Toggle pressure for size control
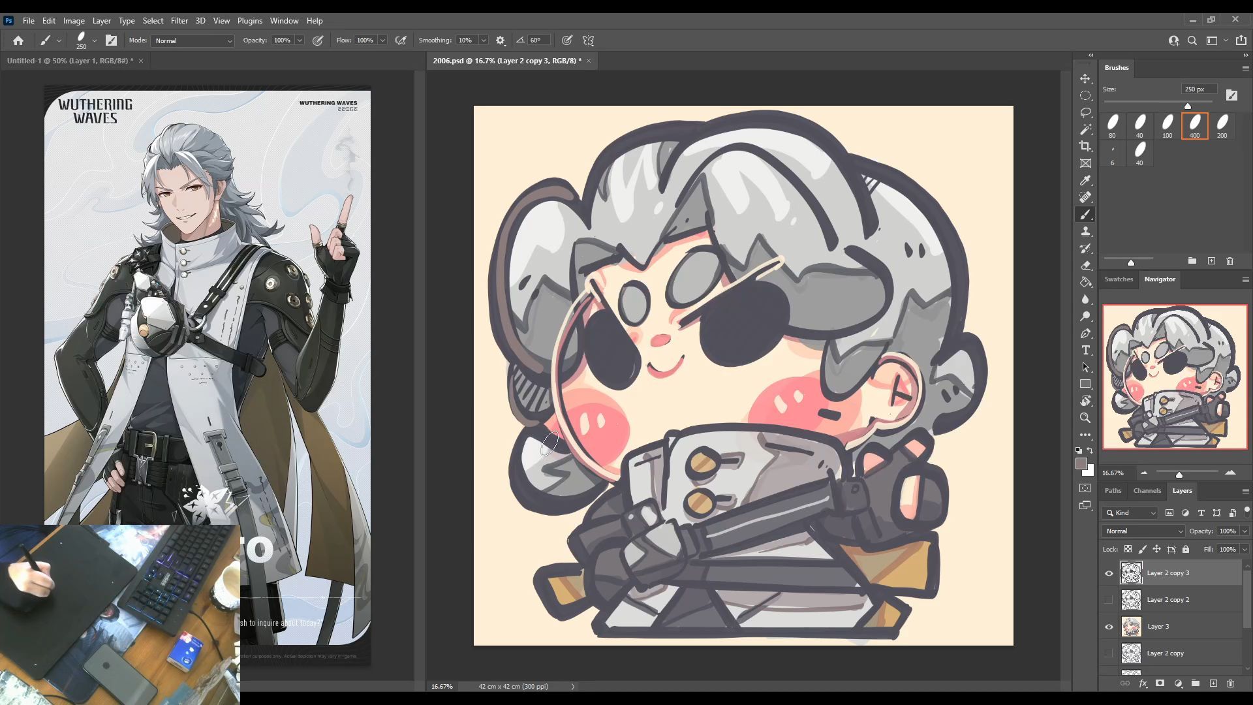This screenshot has width=1253, height=705. (567, 40)
